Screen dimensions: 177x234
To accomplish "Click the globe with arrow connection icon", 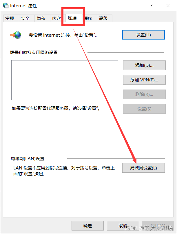I will click(16, 35).
